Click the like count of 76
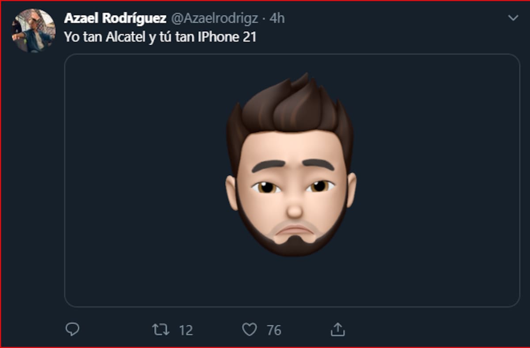The image size is (530, 348). click(x=274, y=330)
